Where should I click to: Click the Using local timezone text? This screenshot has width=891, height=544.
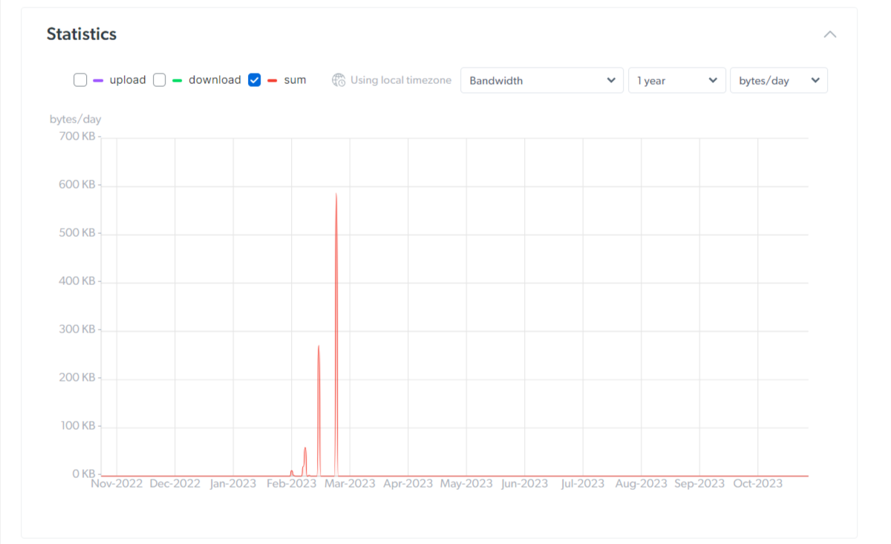tap(401, 80)
